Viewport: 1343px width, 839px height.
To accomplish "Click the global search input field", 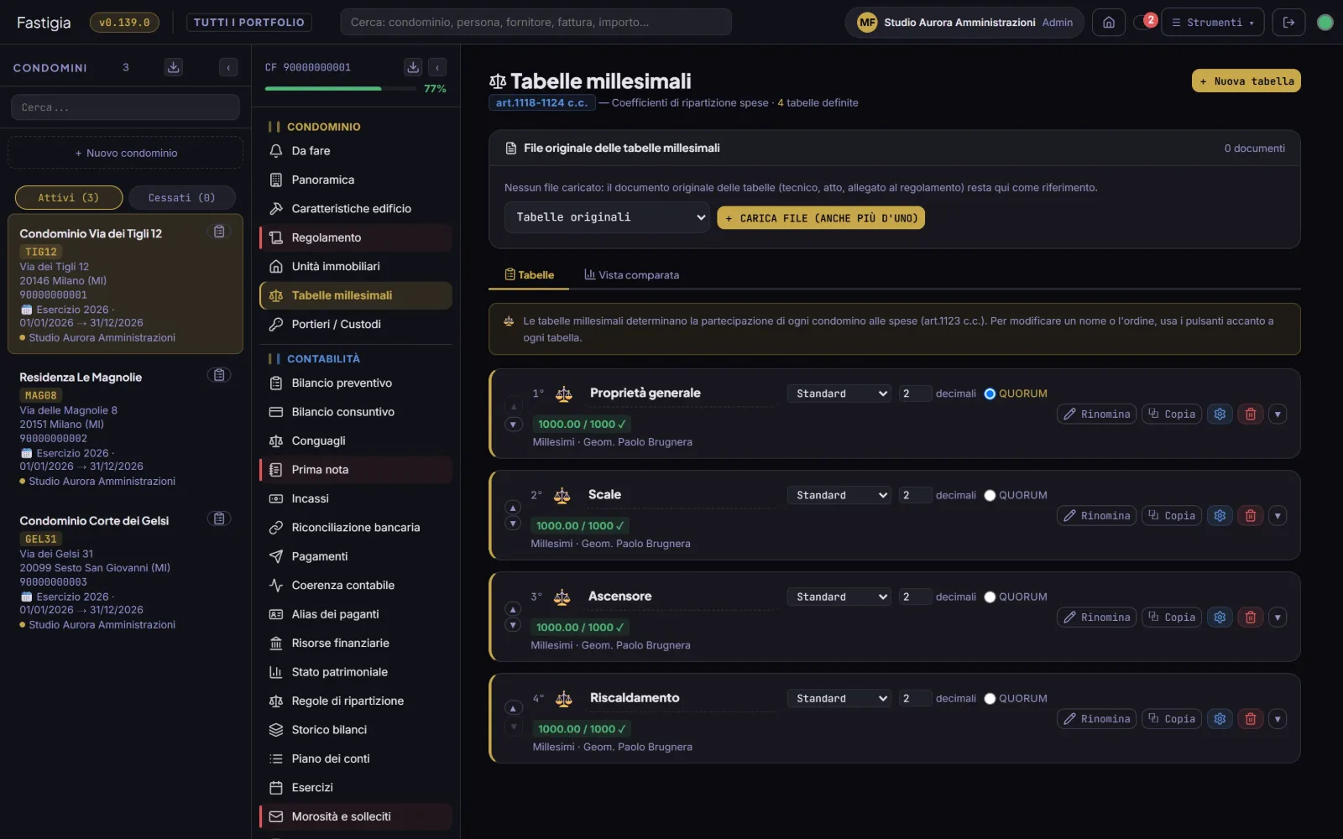I will point(536,23).
